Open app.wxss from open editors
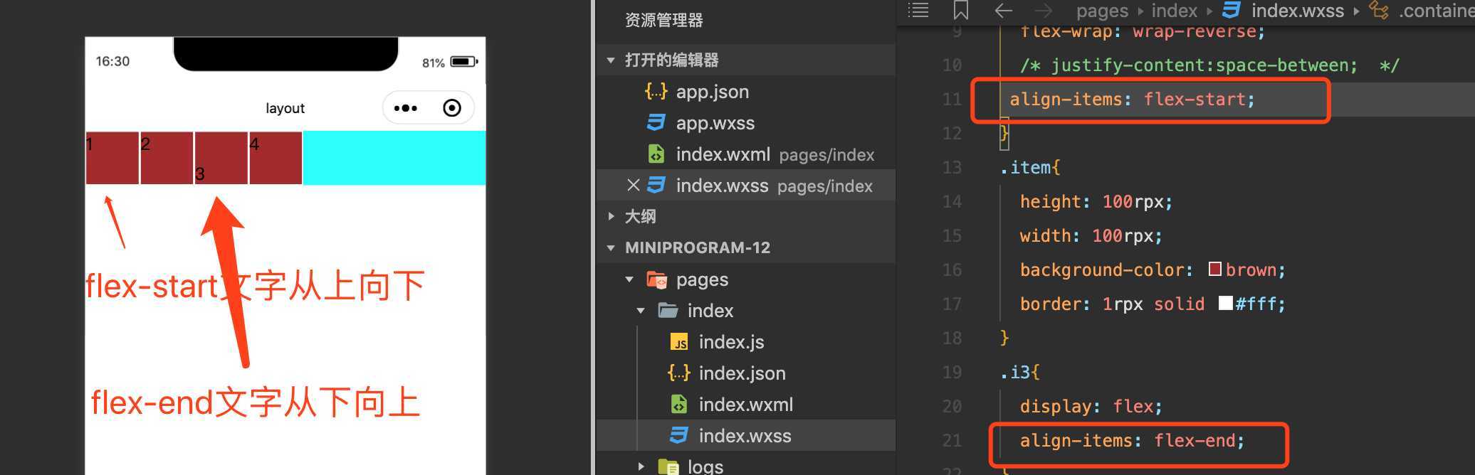 [745, 122]
